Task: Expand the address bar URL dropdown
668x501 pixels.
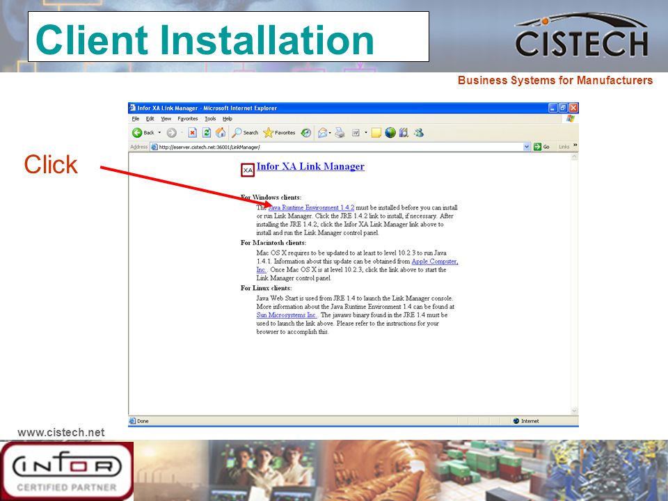Action: pos(527,147)
